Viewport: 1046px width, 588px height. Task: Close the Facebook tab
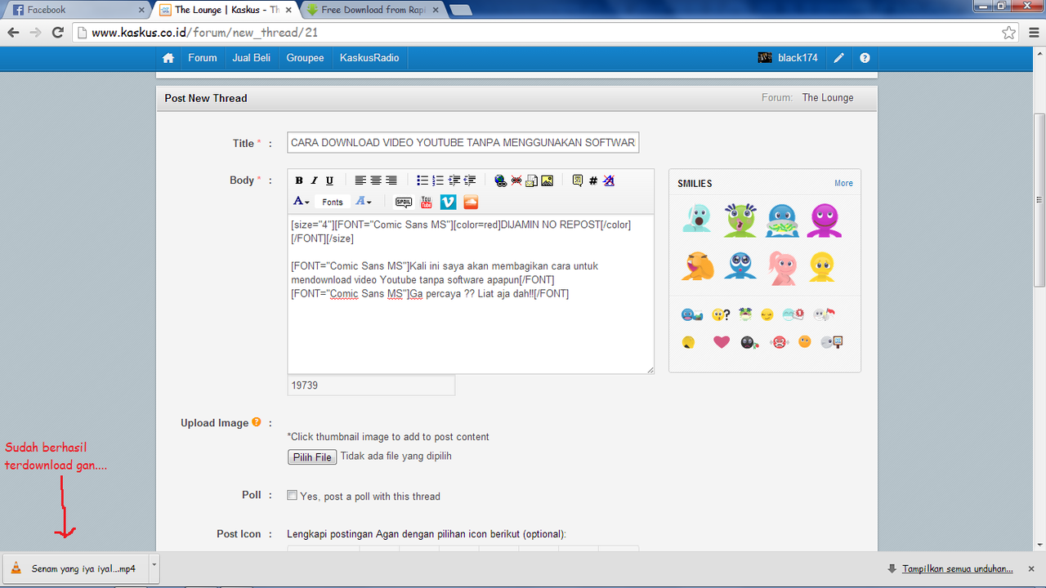click(x=141, y=10)
